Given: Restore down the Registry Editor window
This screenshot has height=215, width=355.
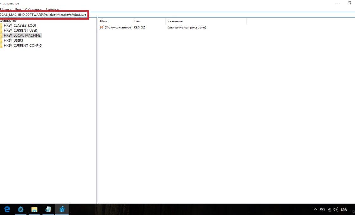Looking at the screenshot, I should point(349,3).
